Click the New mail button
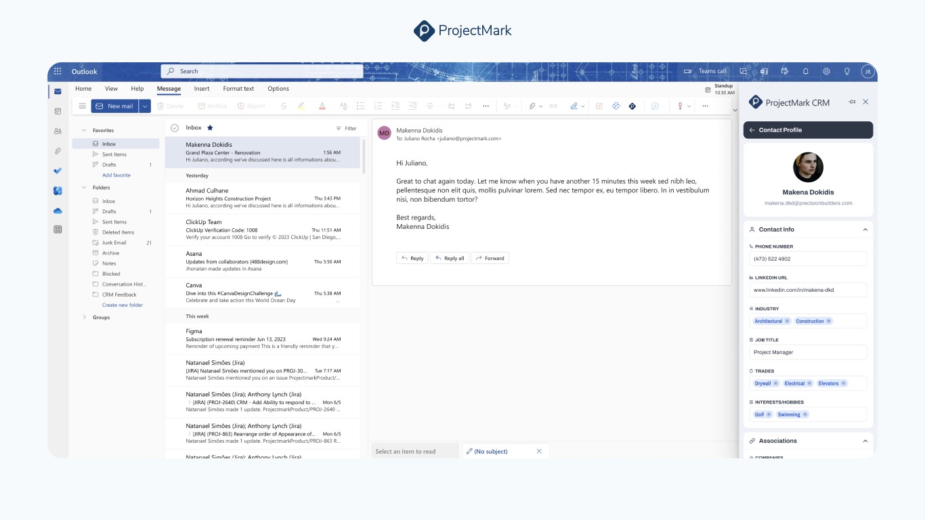 [x=114, y=106]
